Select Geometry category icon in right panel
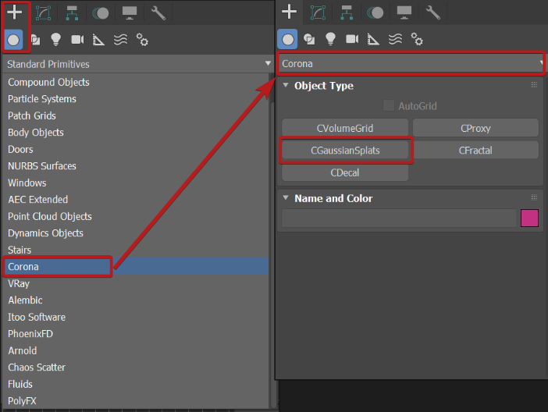This screenshot has width=548, height=412. (x=287, y=39)
